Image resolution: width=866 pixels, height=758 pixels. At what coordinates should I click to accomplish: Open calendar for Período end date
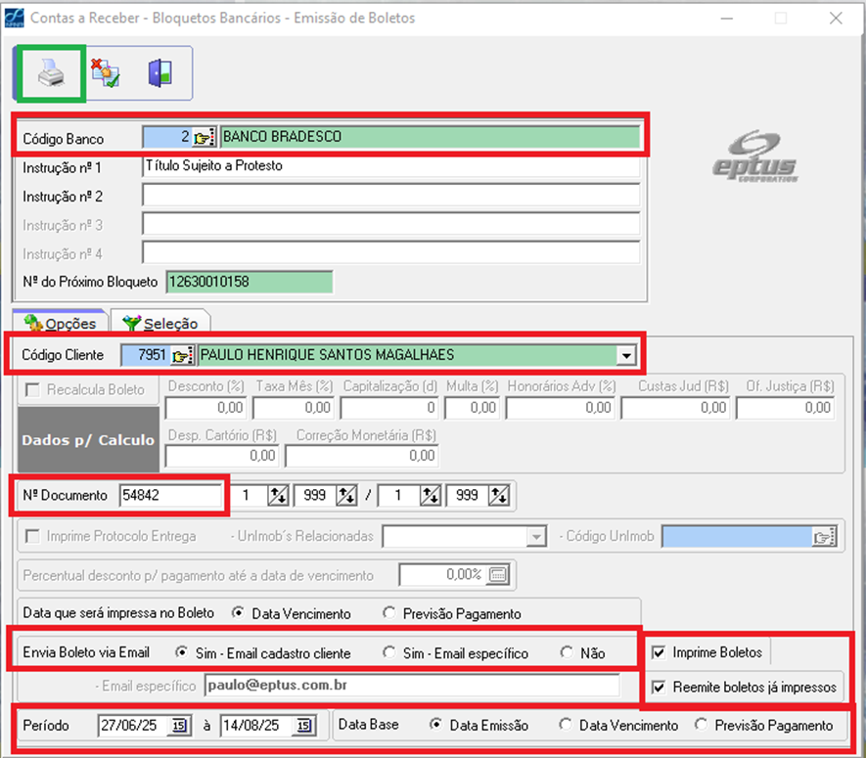(303, 726)
